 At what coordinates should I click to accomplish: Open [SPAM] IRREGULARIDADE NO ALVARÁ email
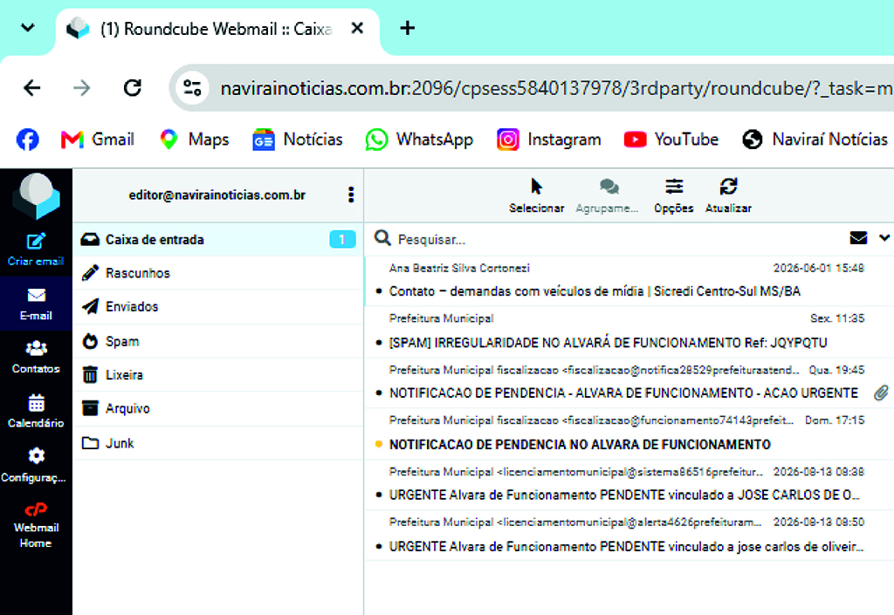[627, 331]
